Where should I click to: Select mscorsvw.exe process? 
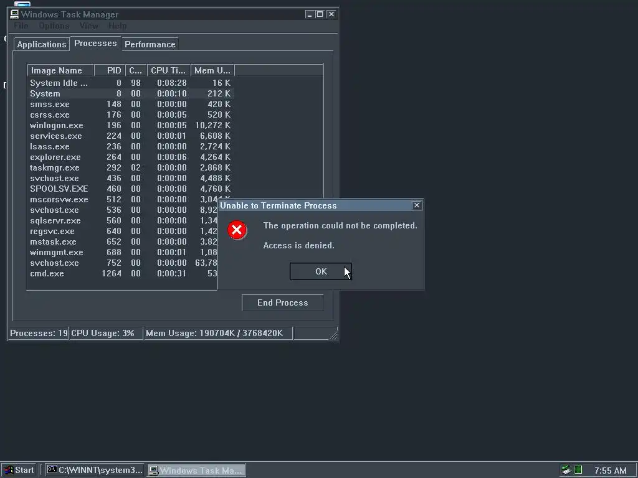pyautogui.click(x=123, y=200)
